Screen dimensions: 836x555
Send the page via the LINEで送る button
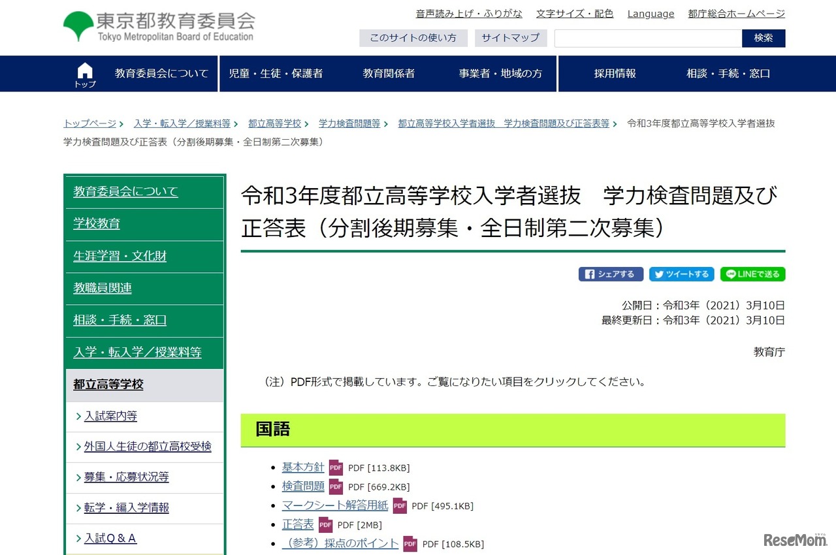click(753, 274)
